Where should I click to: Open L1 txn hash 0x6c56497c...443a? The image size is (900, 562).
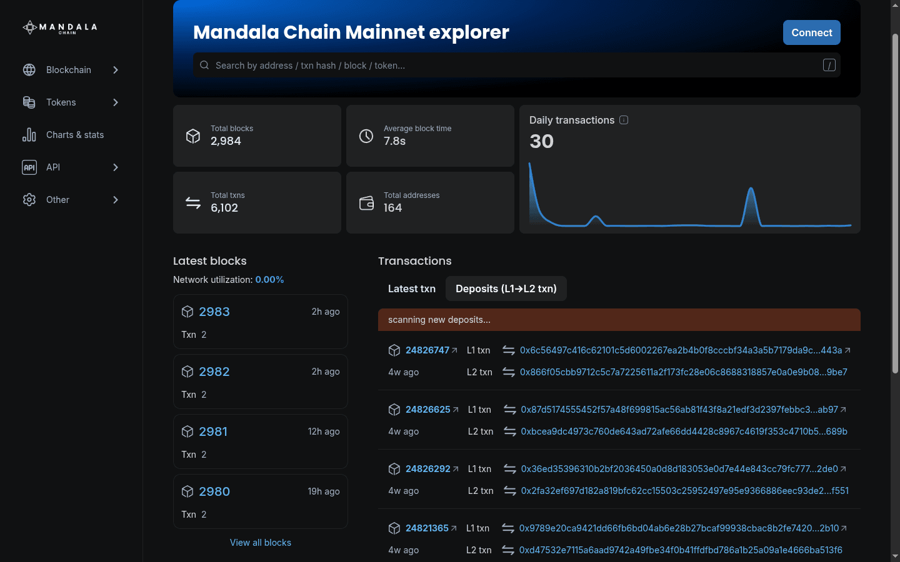(x=681, y=350)
